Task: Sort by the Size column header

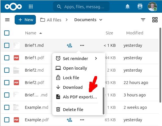Action: [109, 33]
